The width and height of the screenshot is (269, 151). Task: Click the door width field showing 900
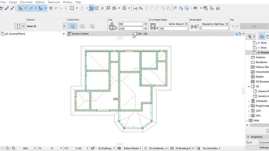tap(130, 24)
